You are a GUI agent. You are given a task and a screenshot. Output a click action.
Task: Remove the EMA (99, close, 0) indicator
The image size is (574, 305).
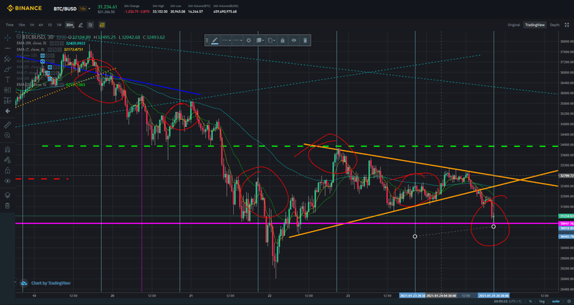61,43
